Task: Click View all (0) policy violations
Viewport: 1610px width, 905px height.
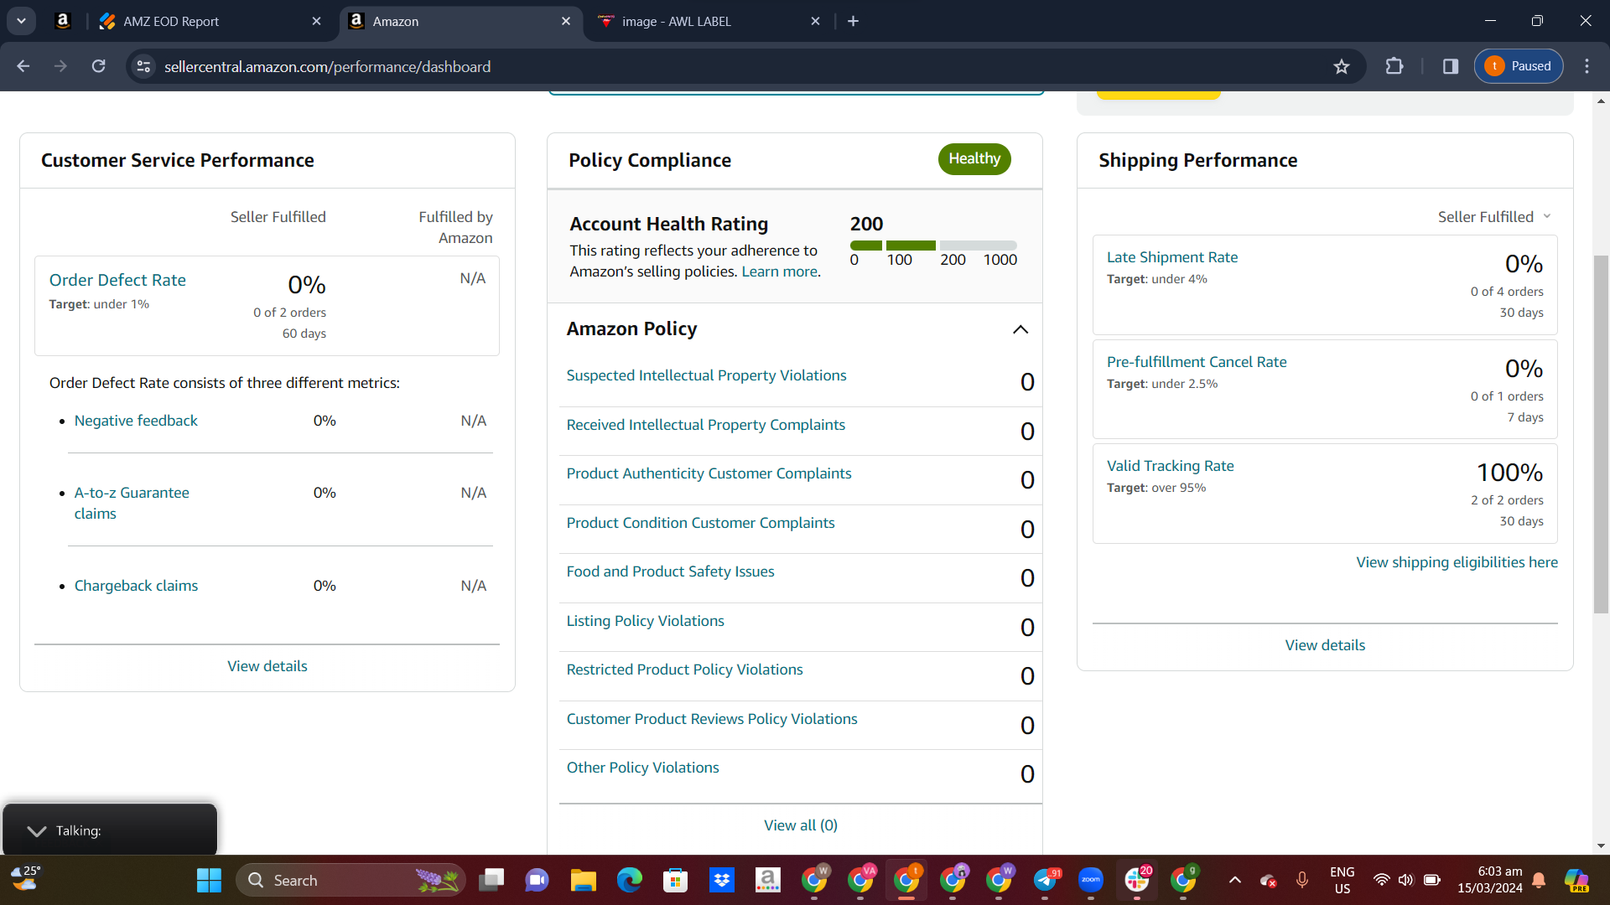Action: (x=800, y=825)
